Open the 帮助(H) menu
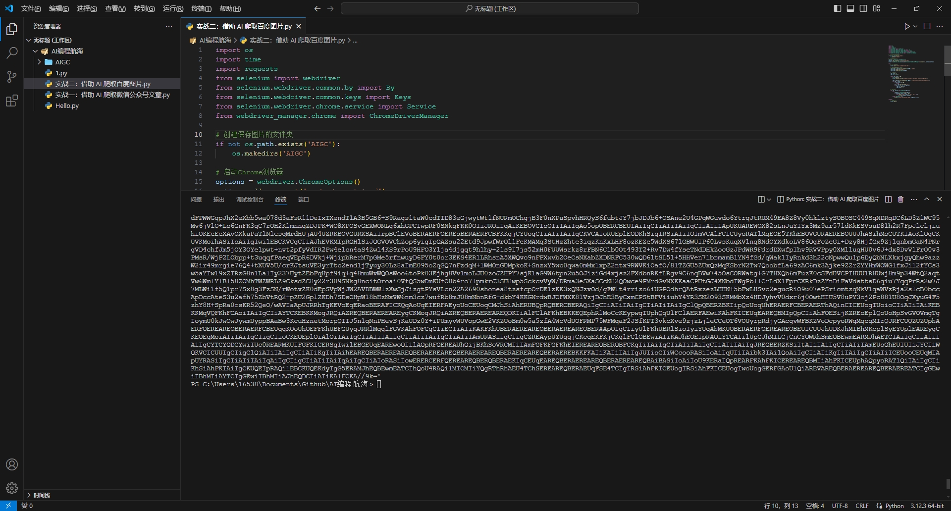 230,8
